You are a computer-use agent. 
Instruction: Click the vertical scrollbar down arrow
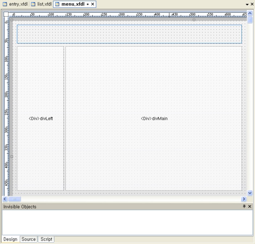(x=250, y=193)
